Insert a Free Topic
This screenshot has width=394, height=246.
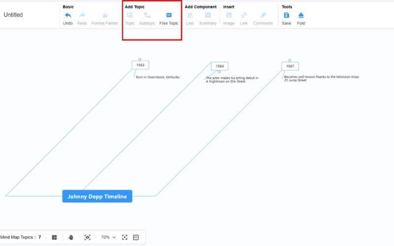tap(169, 19)
